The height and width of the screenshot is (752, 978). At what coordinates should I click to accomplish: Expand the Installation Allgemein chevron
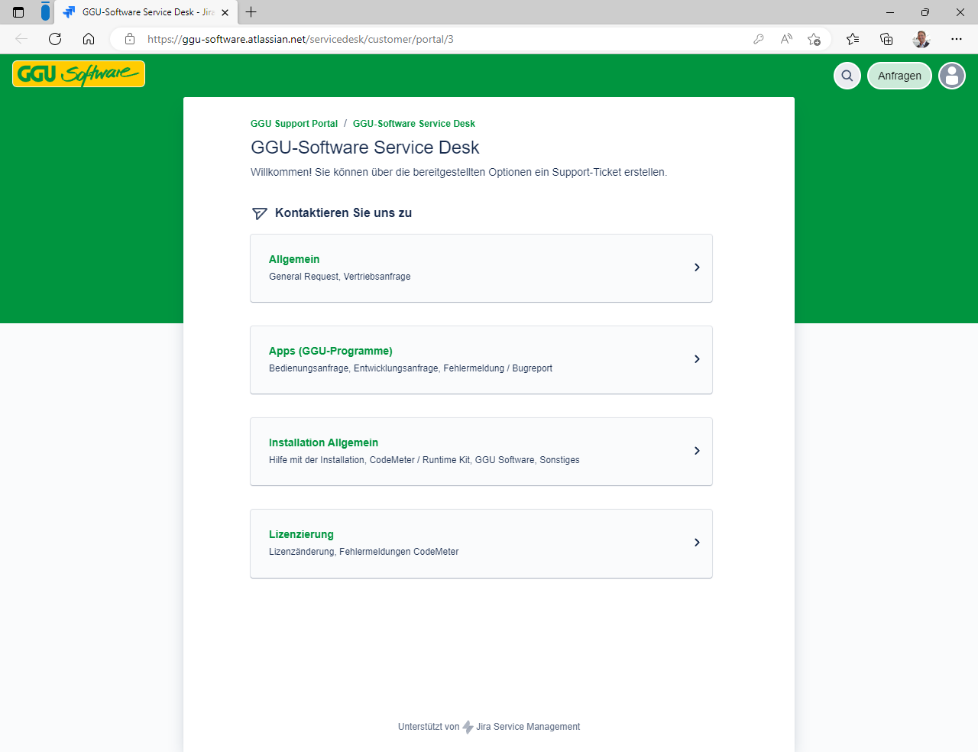pos(697,451)
